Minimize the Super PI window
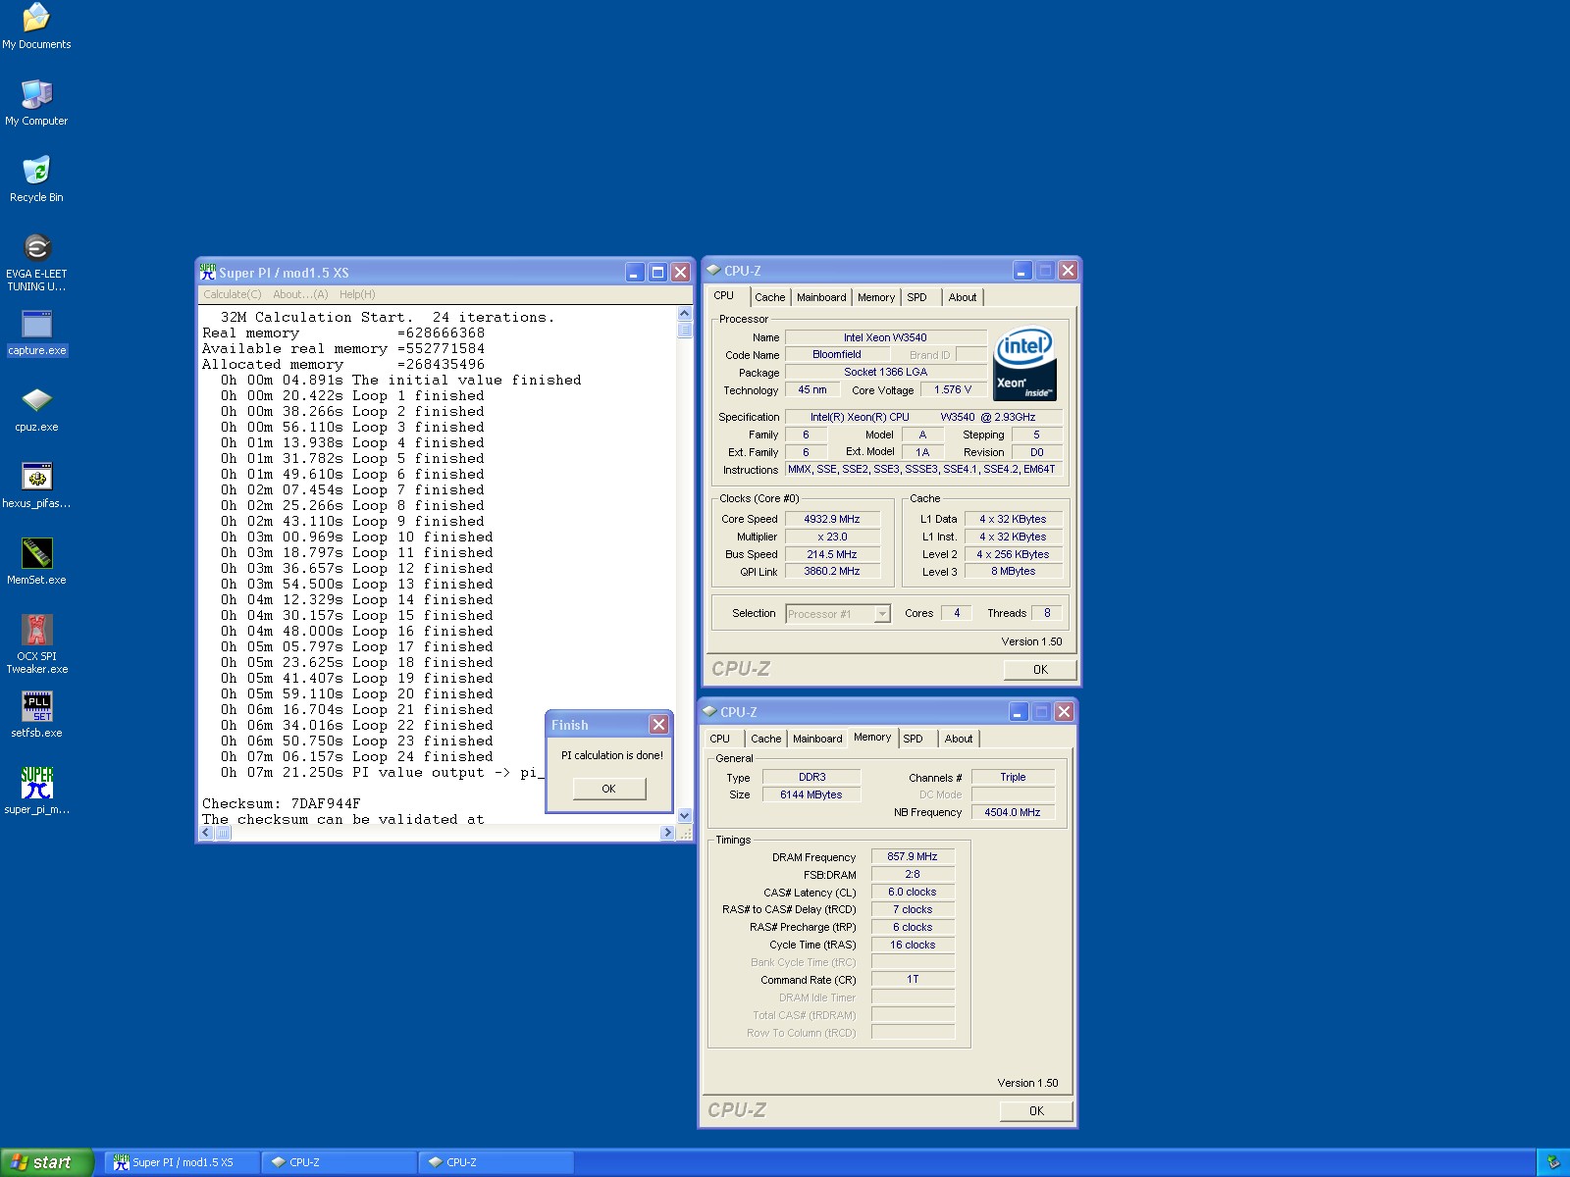This screenshot has width=1570, height=1177. 635,273
